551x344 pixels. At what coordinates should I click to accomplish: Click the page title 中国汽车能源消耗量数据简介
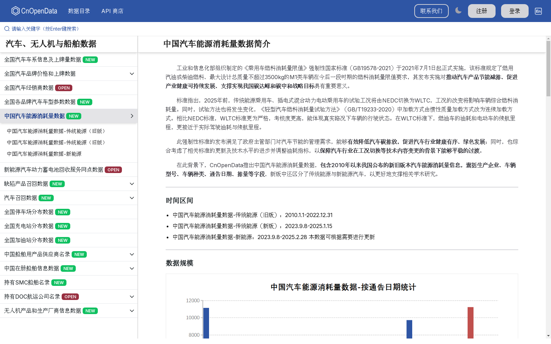coord(217,44)
